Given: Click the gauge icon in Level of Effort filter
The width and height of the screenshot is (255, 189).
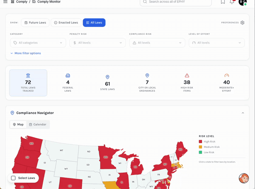Looking at the screenshot, I should (x=194, y=43).
